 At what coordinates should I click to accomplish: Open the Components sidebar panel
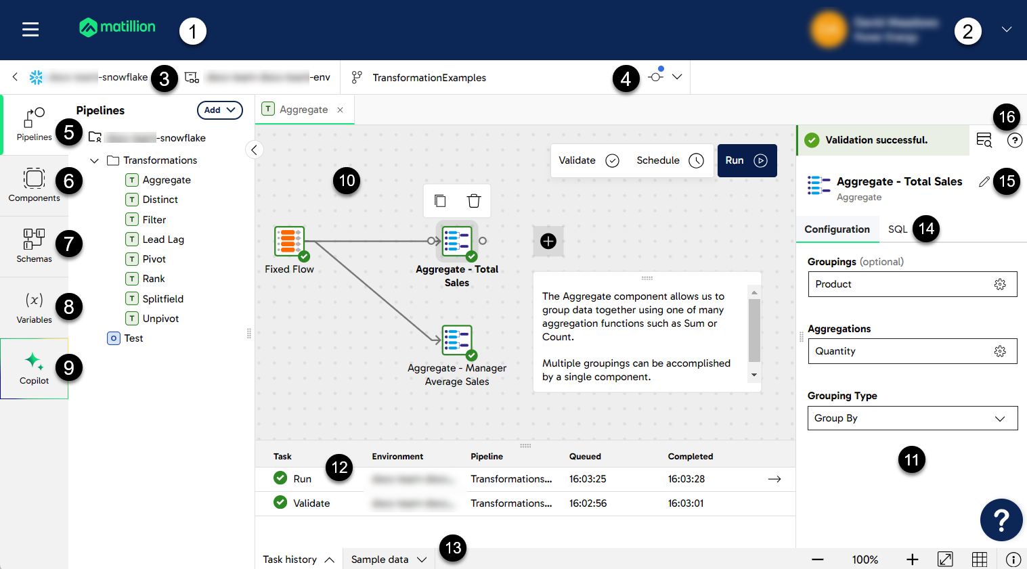[x=34, y=185]
